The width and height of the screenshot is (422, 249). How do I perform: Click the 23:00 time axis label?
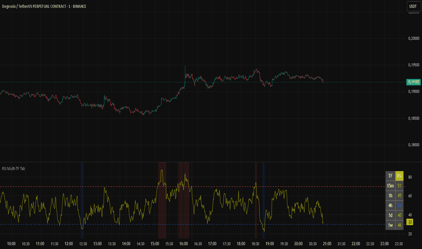coord(384,244)
